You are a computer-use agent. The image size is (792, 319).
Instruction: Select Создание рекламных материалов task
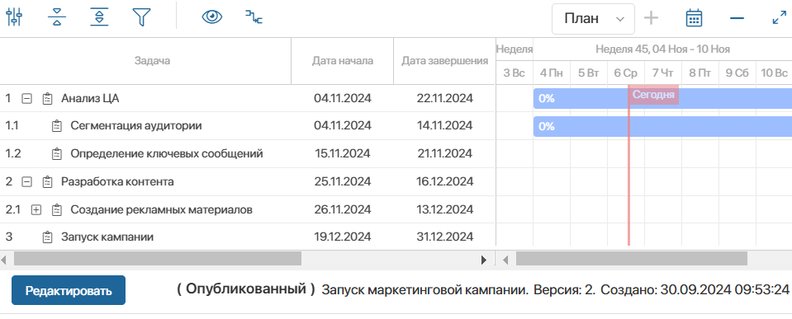pyautogui.click(x=162, y=209)
